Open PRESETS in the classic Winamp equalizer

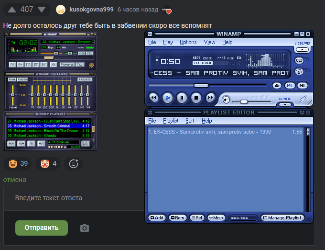(85, 80)
